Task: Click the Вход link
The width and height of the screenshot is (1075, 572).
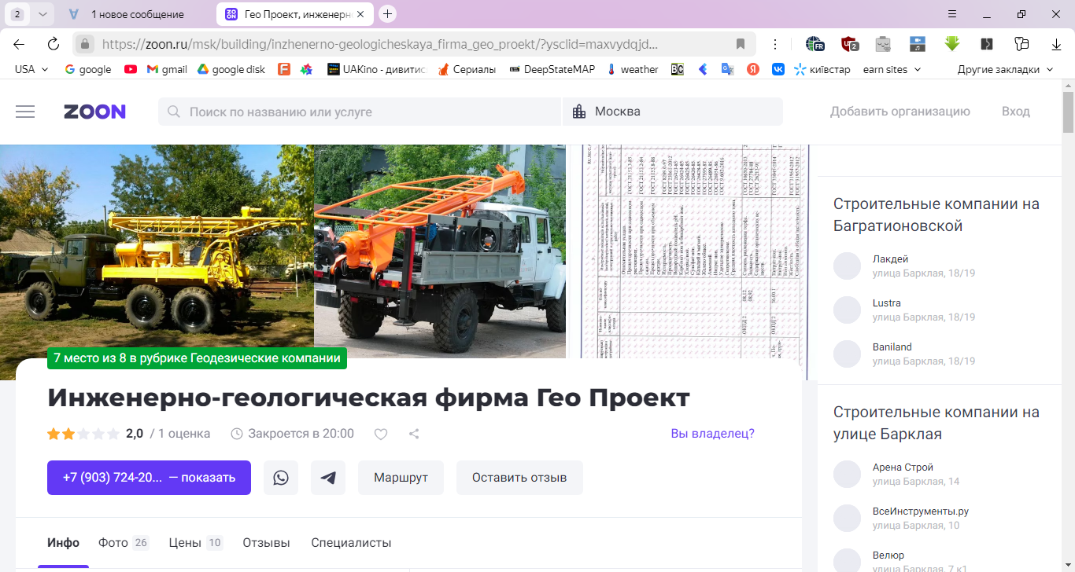Action: (1016, 112)
